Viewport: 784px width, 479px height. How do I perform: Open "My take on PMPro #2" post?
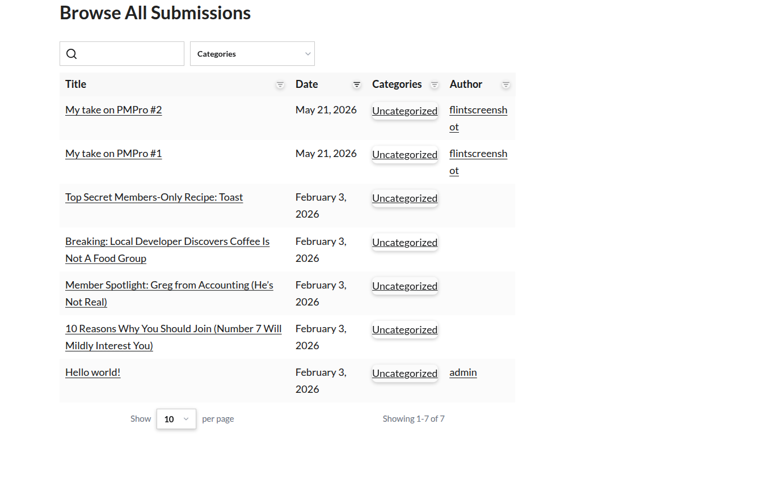113,110
